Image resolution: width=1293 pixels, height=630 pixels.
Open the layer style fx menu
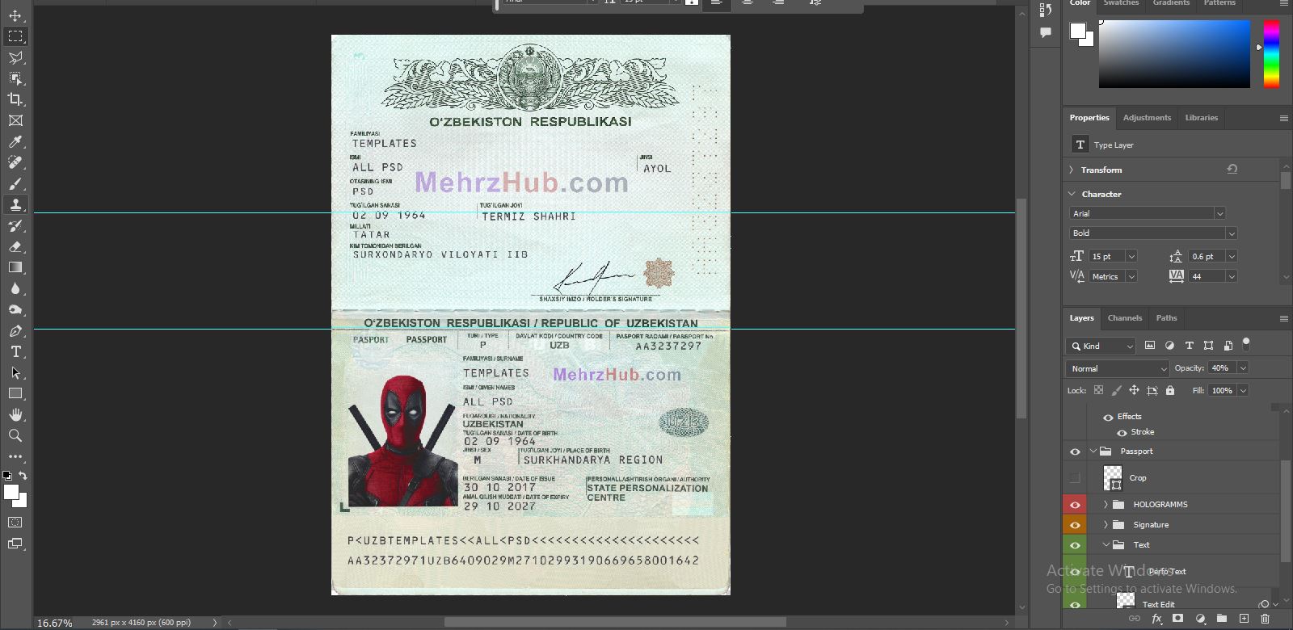coord(1156,619)
